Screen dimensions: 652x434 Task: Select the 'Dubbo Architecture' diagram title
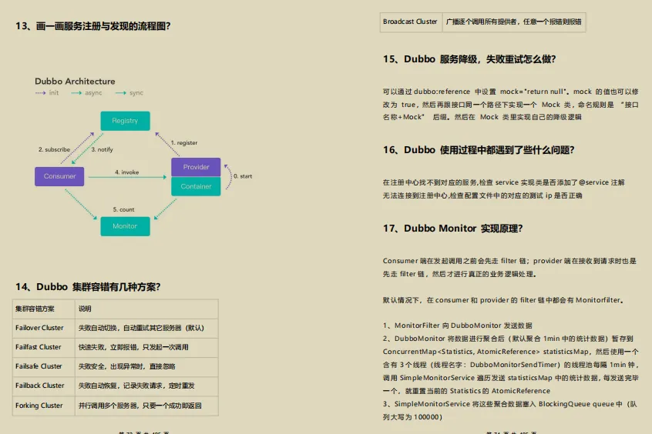[x=75, y=82]
